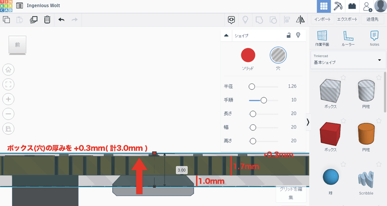Click the Fit all in view button

pyautogui.click(x=9, y=84)
